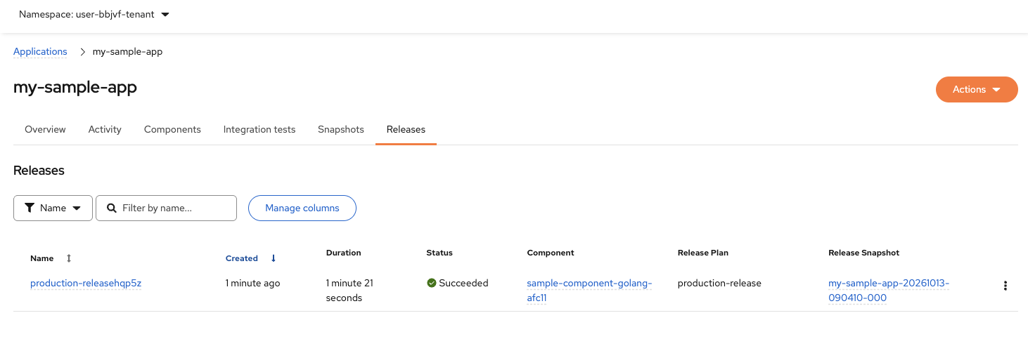Open the Name filter type dropdown
Image resolution: width=1028 pixels, height=339 pixels.
[x=53, y=208]
